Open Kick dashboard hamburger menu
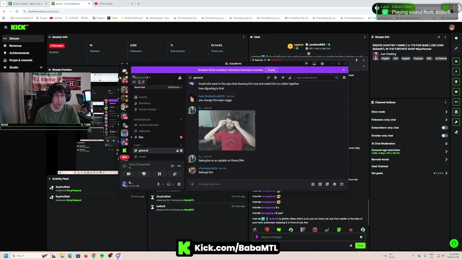The width and height of the screenshot is (462, 260). pos(6,27)
